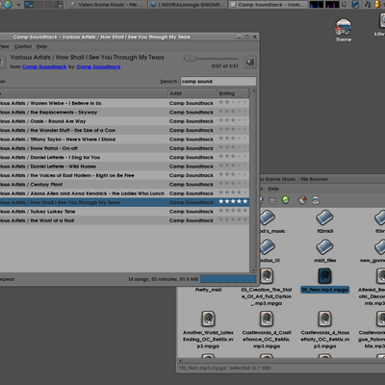
Task: Click the blue system monitor graph in panel
Action: click(317, 5)
